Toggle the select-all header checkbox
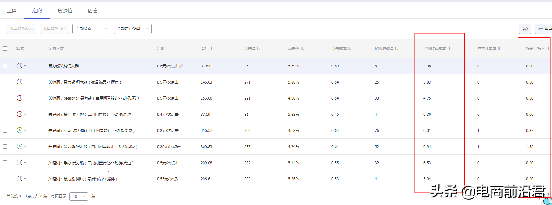 [5, 48]
